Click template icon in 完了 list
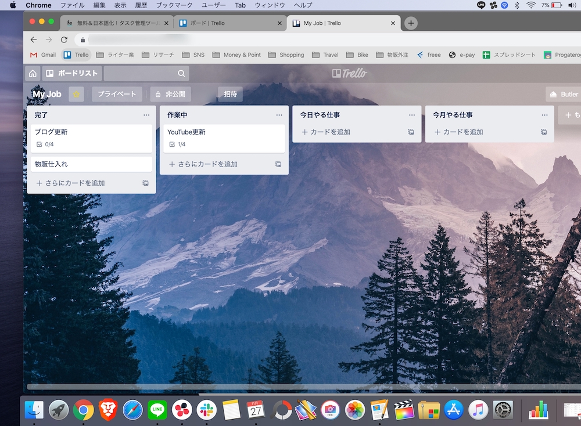The height and width of the screenshot is (426, 581). pos(146,183)
